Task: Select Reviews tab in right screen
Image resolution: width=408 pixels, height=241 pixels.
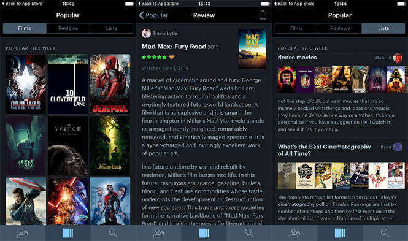Action: (x=340, y=28)
